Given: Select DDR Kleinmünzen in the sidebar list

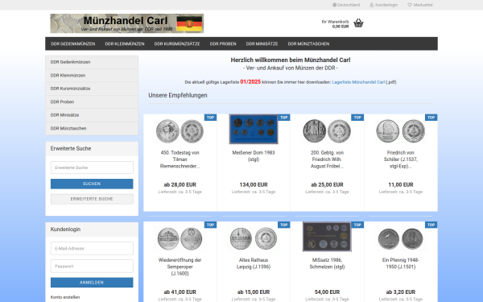Looking at the screenshot, I should [92, 75].
